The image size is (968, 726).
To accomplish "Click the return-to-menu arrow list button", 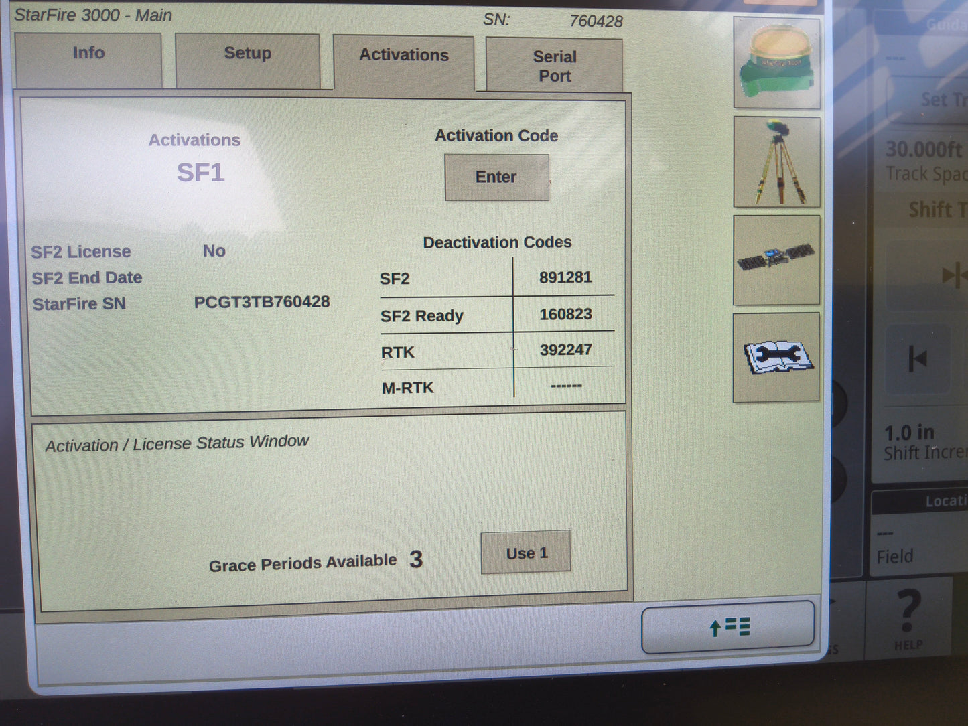I will (728, 627).
